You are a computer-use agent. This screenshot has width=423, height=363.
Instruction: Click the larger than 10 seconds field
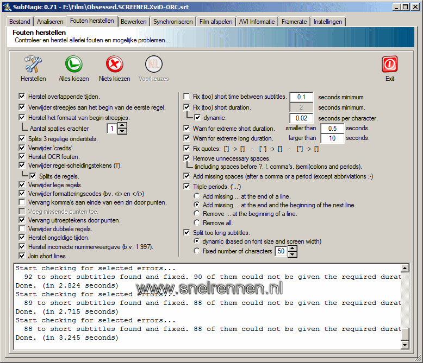(332, 138)
